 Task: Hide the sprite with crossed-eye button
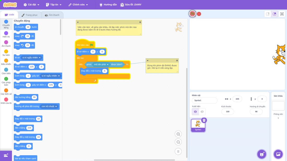[x=202, y=112]
